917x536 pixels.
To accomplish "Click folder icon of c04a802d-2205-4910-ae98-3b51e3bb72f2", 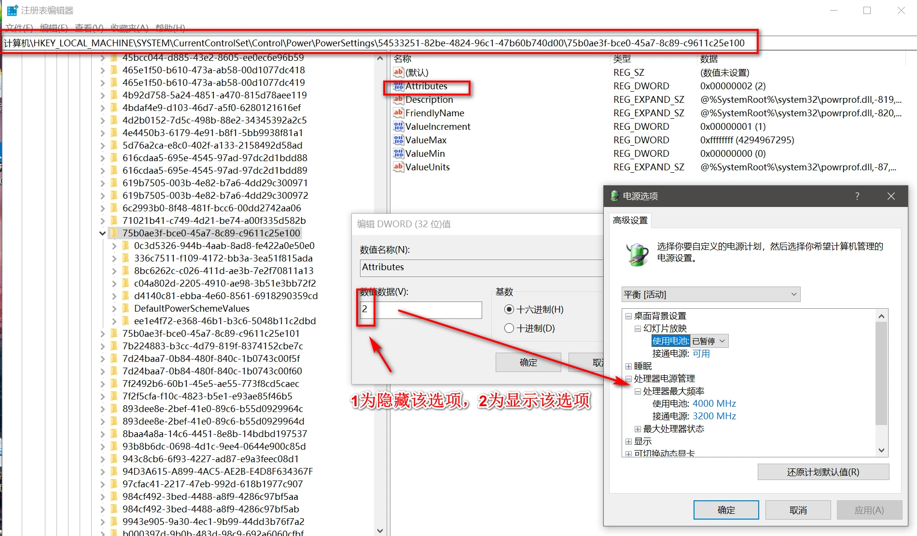I will tap(125, 283).
